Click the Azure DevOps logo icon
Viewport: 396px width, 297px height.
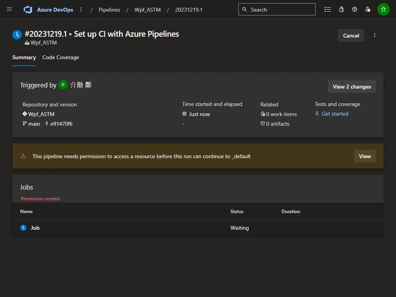(x=28, y=10)
